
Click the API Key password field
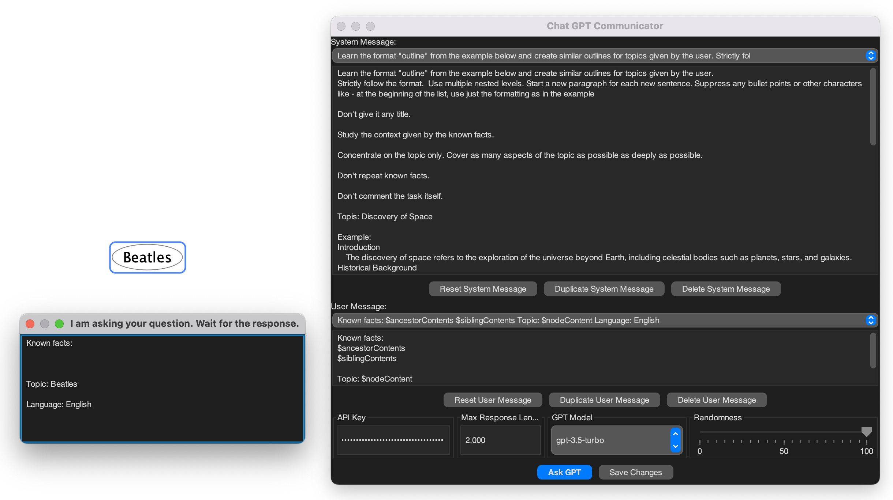(393, 440)
